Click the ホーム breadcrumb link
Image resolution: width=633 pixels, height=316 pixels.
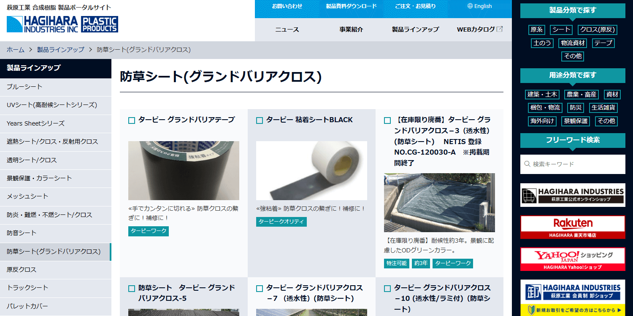[16, 50]
